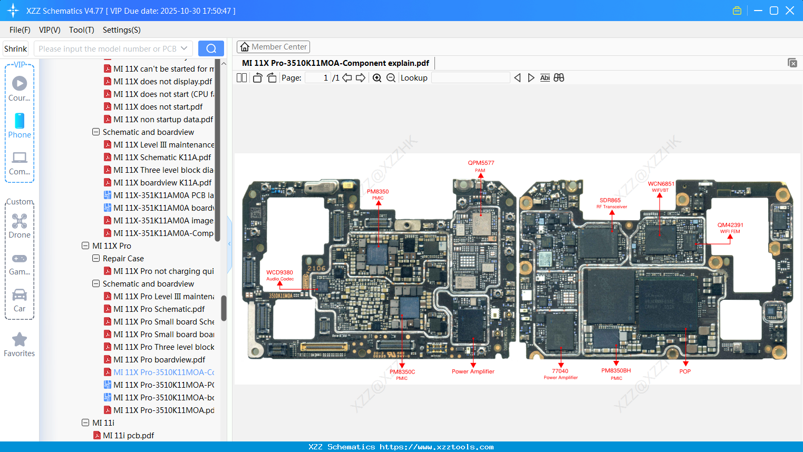The image size is (803, 452).
Task: Collapse the Schematic and boardview node
Action: point(95,283)
